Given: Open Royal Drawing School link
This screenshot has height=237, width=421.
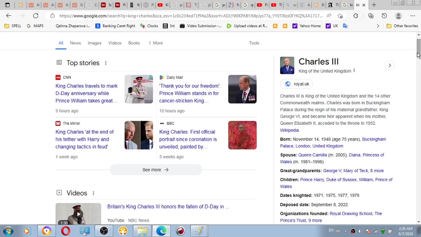Looking at the screenshot, I should 351,214.
